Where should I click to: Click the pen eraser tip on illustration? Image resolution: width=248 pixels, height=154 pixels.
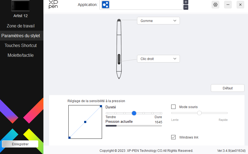pos(119,20)
